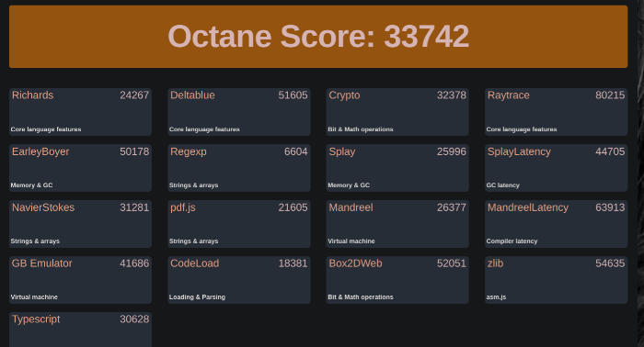644x347 pixels.
Task: Click the Box2DWeb benchmark name
Action: (x=356, y=263)
